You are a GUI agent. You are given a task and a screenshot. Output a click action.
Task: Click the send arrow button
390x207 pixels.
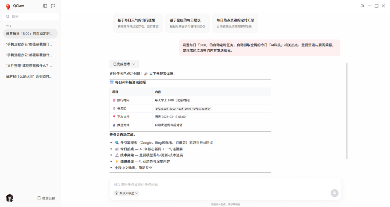pyautogui.click(x=334, y=193)
